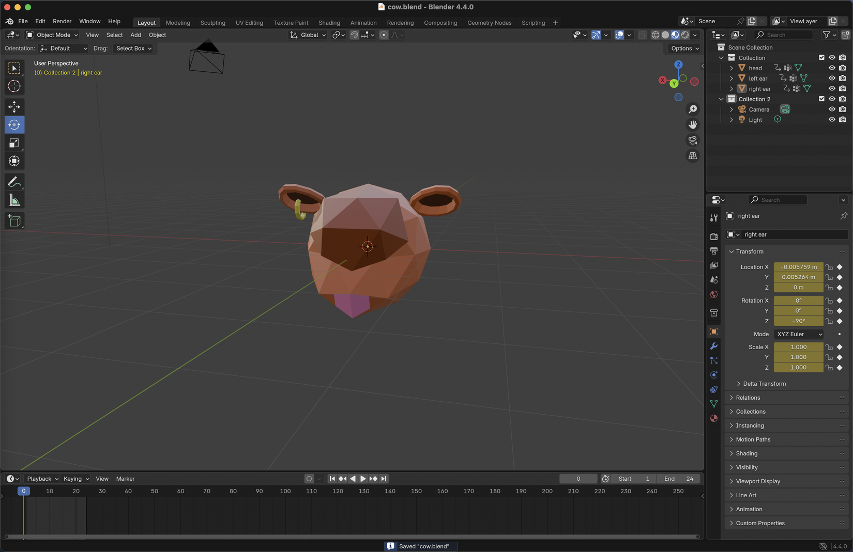Open the Keying popover
This screenshot has width=853, height=552.
76,479
